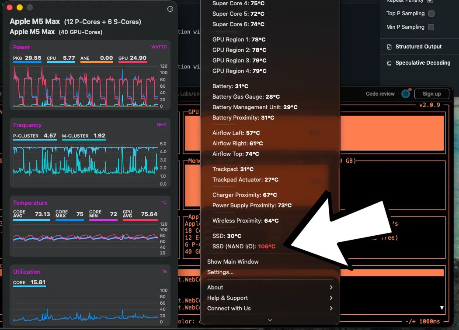Enable Min P Sampling
459x330 pixels.
click(431, 27)
